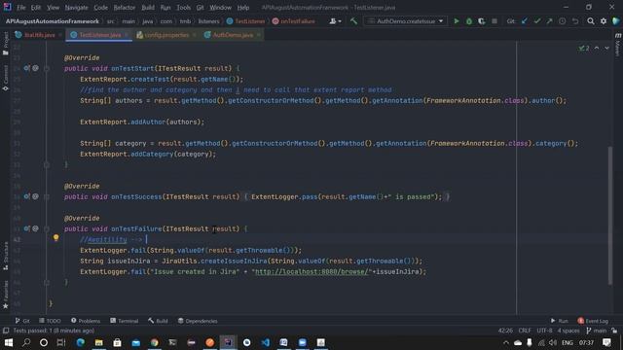Open the Structure tool window sidebar
The width and height of the screenshot is (623, 350).
[x=6, y=256]
